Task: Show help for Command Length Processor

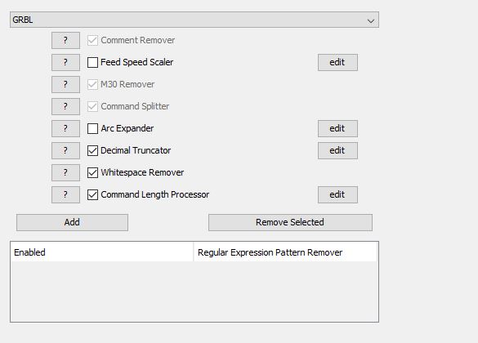Action: (65, 194)
